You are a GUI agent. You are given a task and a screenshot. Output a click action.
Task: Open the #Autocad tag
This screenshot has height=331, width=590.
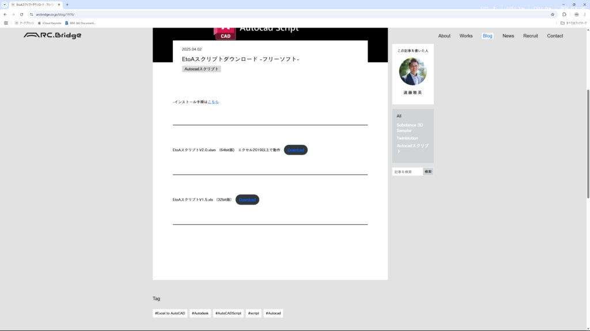(273, 313)
